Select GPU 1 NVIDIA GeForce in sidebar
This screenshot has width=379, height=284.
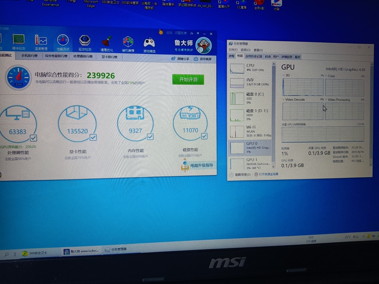[250, 163]
